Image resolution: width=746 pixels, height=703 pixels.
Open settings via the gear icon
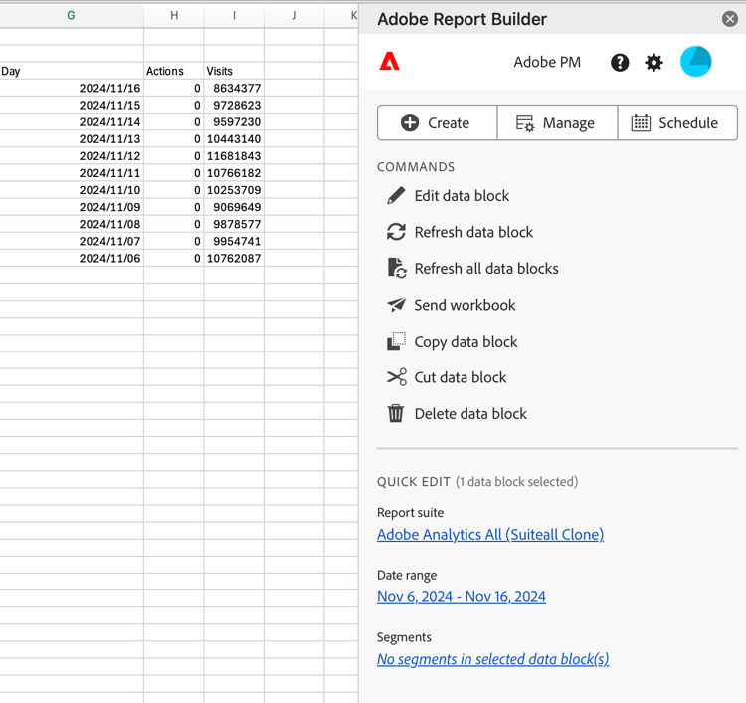(653, 63)
